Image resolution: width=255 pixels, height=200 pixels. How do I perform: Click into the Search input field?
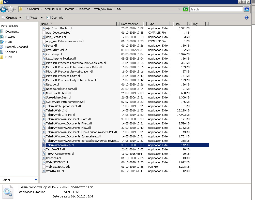[x=216, y=9]
